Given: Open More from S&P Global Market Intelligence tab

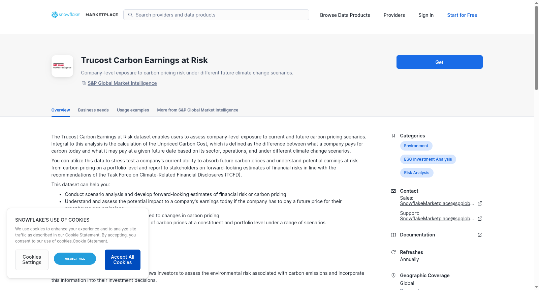Looking at the screenshot, I should [x=197, y=110].
